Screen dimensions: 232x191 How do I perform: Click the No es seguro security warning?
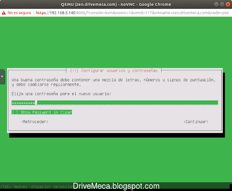click(x=16, y=13)
